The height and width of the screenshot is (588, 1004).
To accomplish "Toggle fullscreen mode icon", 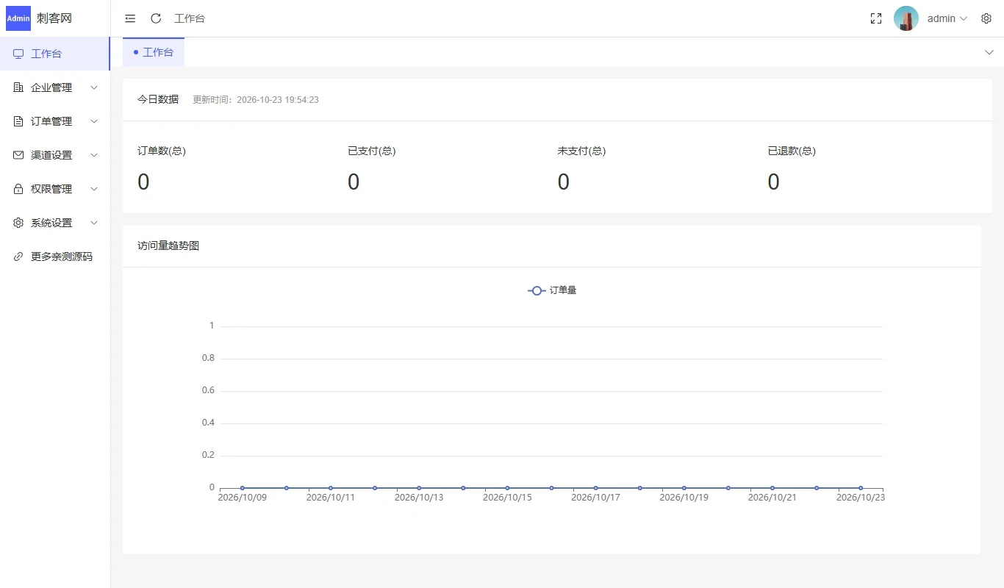I will coord(876,18).
